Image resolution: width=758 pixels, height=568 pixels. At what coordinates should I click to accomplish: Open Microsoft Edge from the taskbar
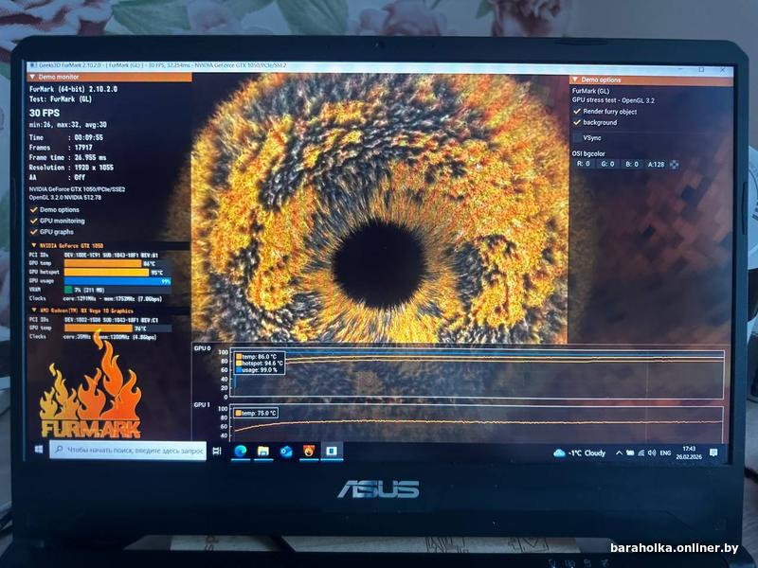pos(241,452)
